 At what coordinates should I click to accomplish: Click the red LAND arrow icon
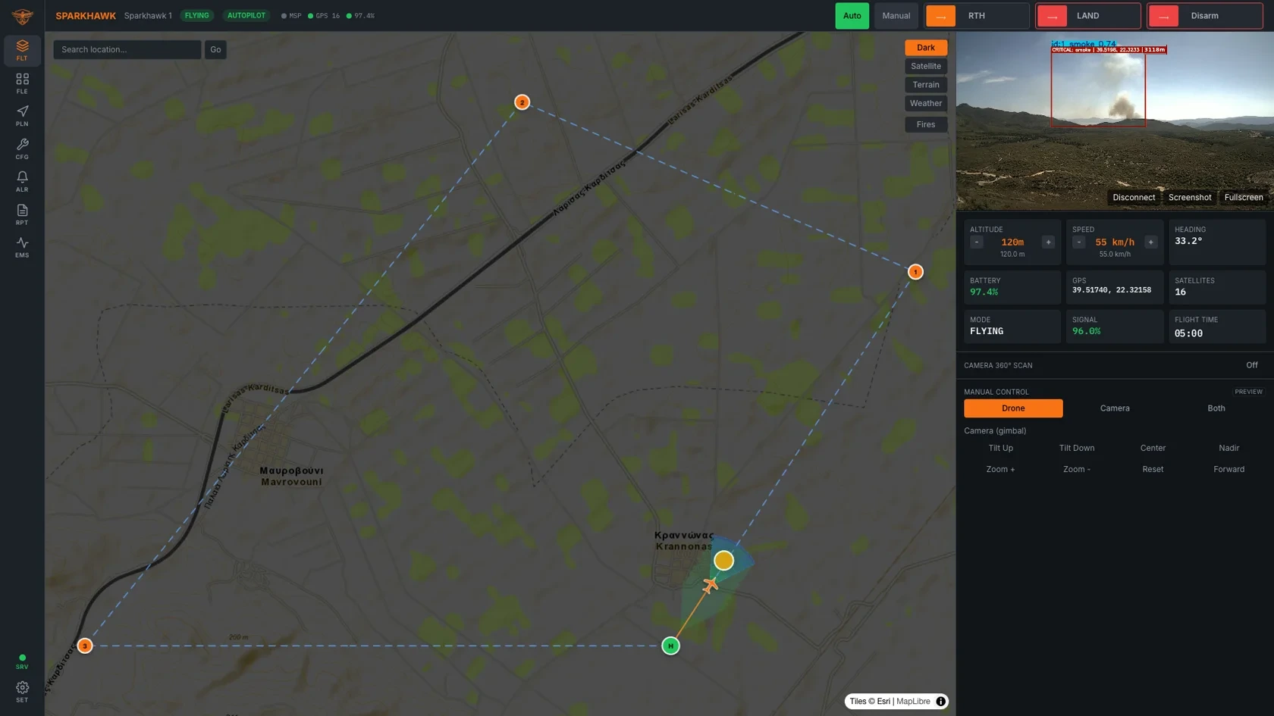[1052, 16]
